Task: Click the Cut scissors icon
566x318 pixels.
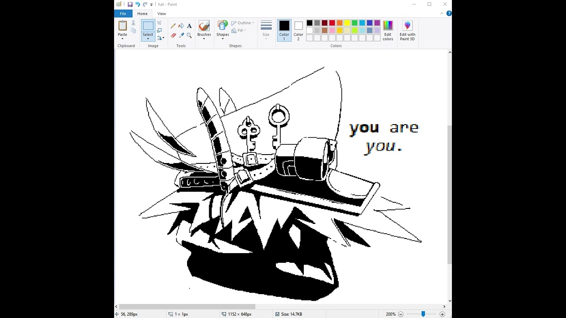Action: pos(133,23)
